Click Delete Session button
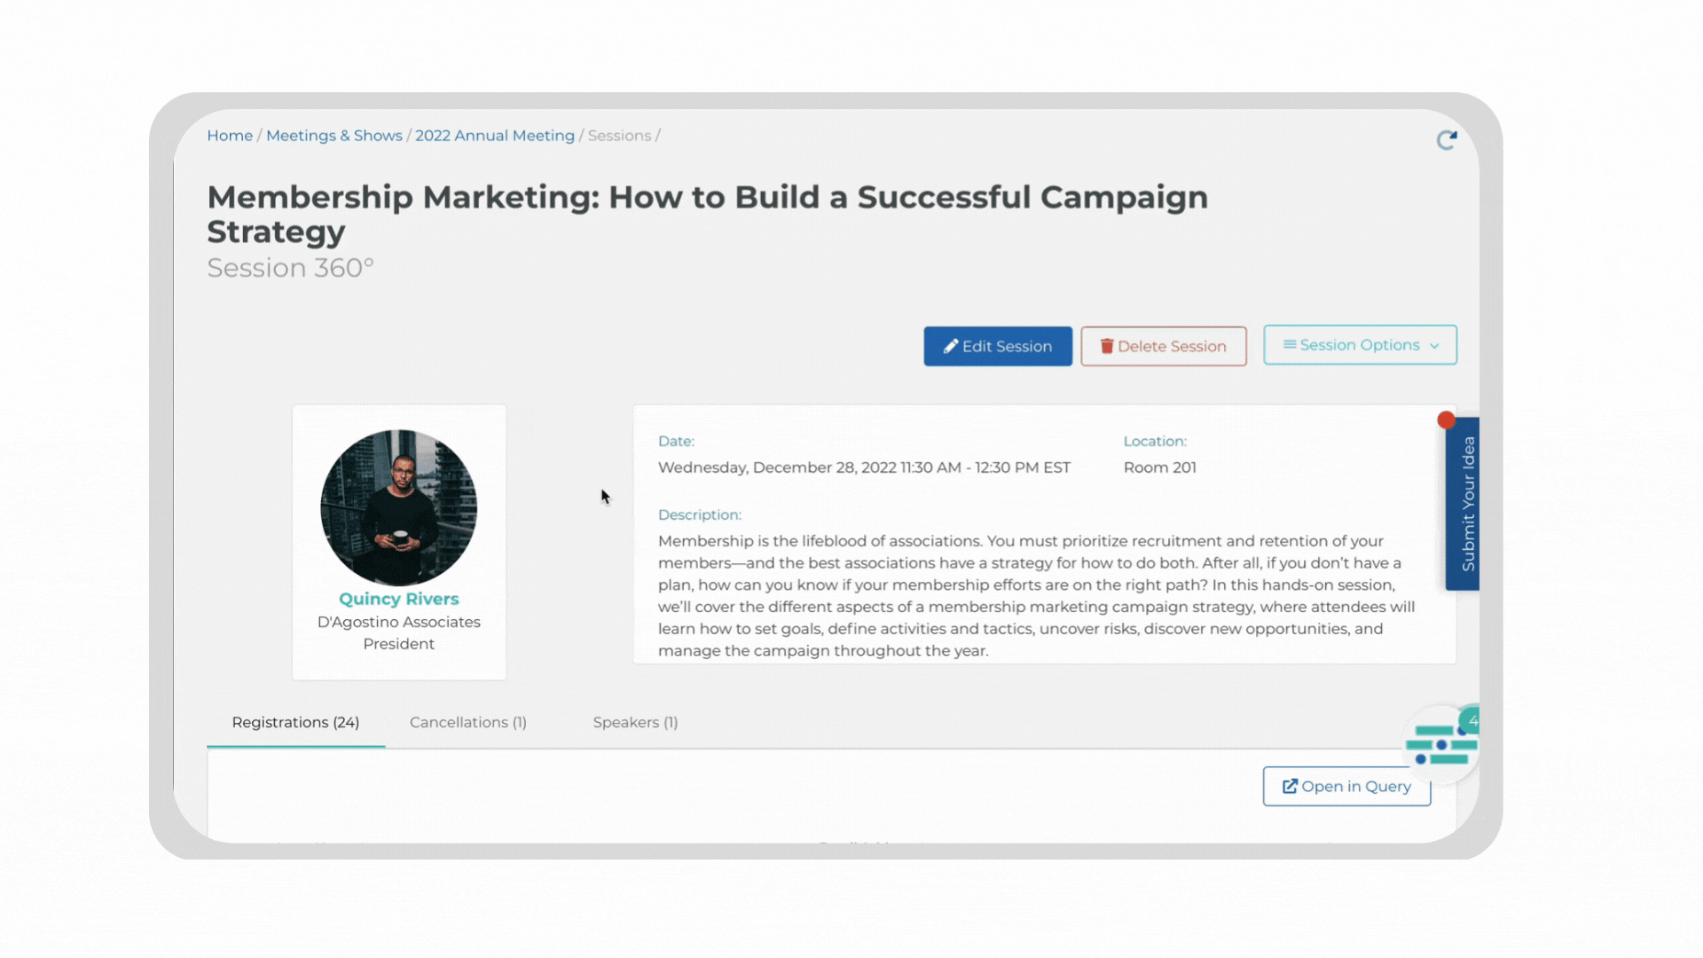Image resolution: width=1703 pixels, height=958 pixels. 1164,346
